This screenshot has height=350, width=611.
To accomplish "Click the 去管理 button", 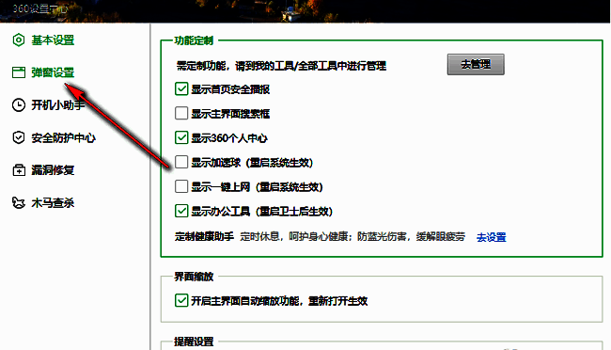I will pos(476,64).
